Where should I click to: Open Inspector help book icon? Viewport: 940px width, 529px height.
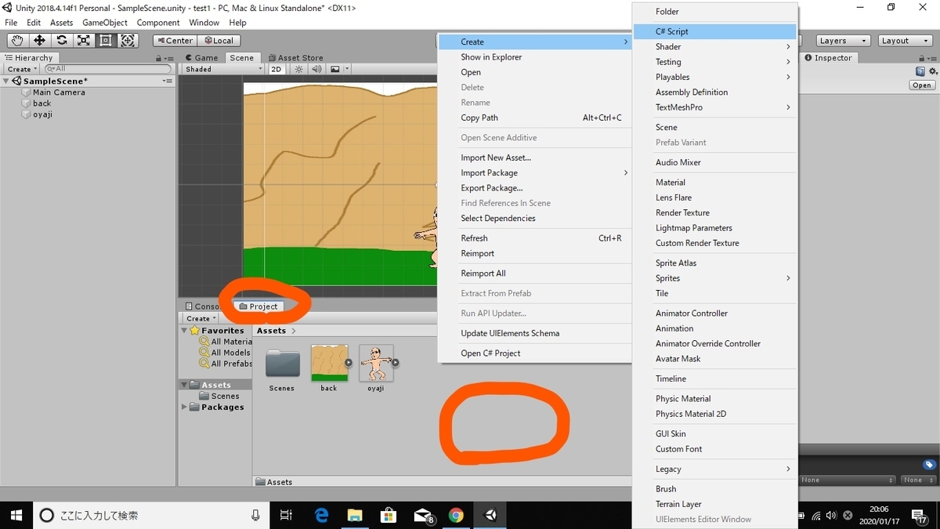[920, 72]
